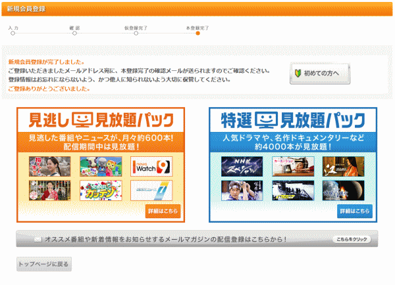Screen dimensions: 395x285
Task: Open 詳細はこちら in the orange 見逃し pack
Action: (163, 211)
